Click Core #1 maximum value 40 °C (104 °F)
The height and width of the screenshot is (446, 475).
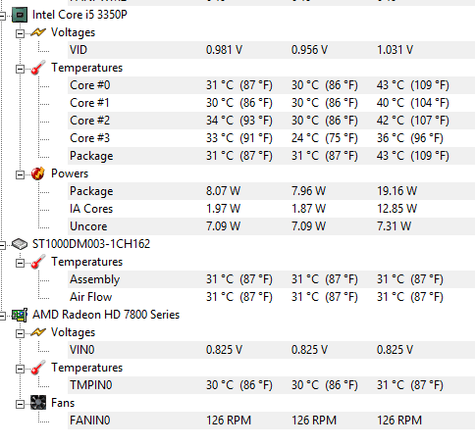coord(413,103)
